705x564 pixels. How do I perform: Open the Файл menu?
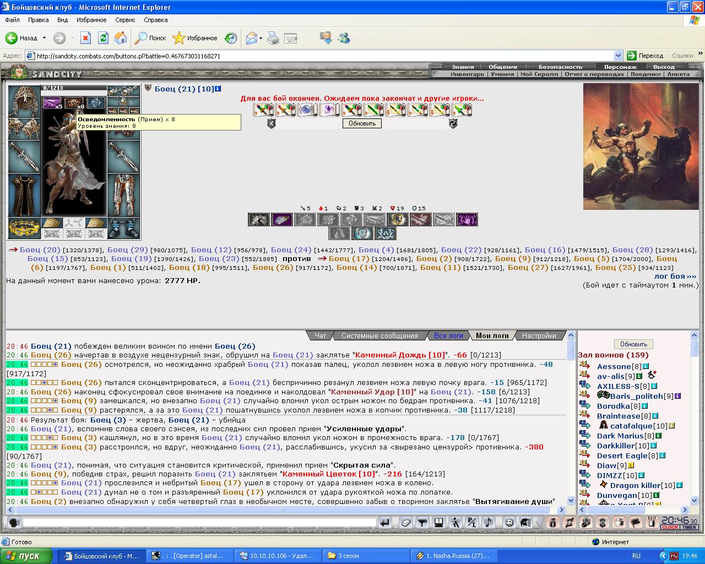12,20
